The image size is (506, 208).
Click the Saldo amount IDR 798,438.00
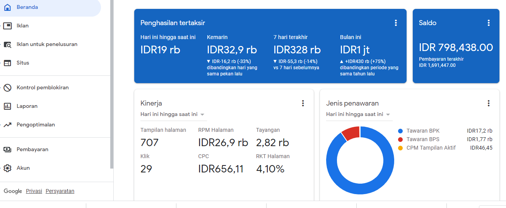point(456,48)
